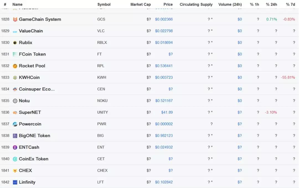Click the Rocket Pool orange logo icon
The height and width of the screenshot is (188, 299).
[15, 66]
